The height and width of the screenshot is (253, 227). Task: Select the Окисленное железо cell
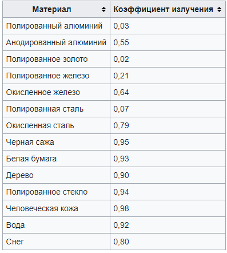[x=56, y=92]
